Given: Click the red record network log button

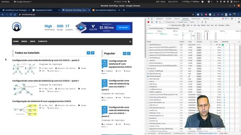Looking at the screenshot, I should point(148,22).
